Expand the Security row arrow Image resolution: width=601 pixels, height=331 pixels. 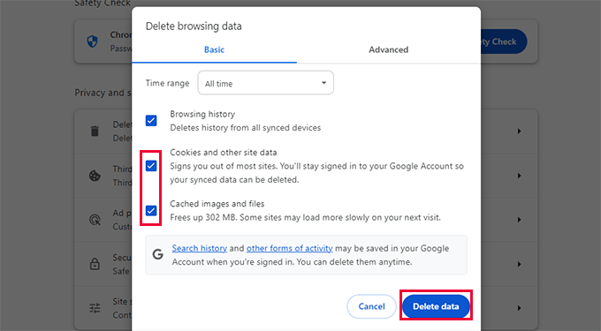tap(519, 264)
